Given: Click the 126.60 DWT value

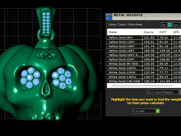Looking at the screenshot, I should (165, 59).
